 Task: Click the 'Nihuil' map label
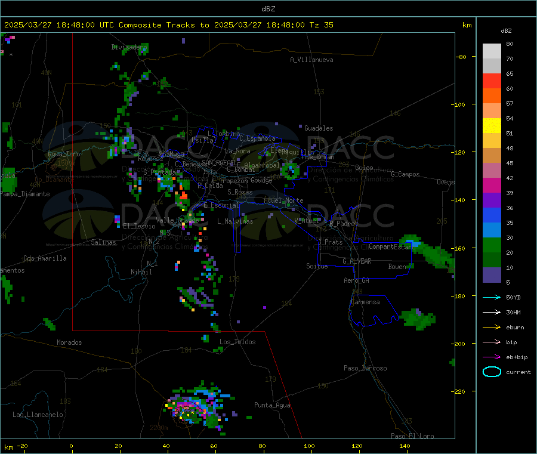pos(141,272)
